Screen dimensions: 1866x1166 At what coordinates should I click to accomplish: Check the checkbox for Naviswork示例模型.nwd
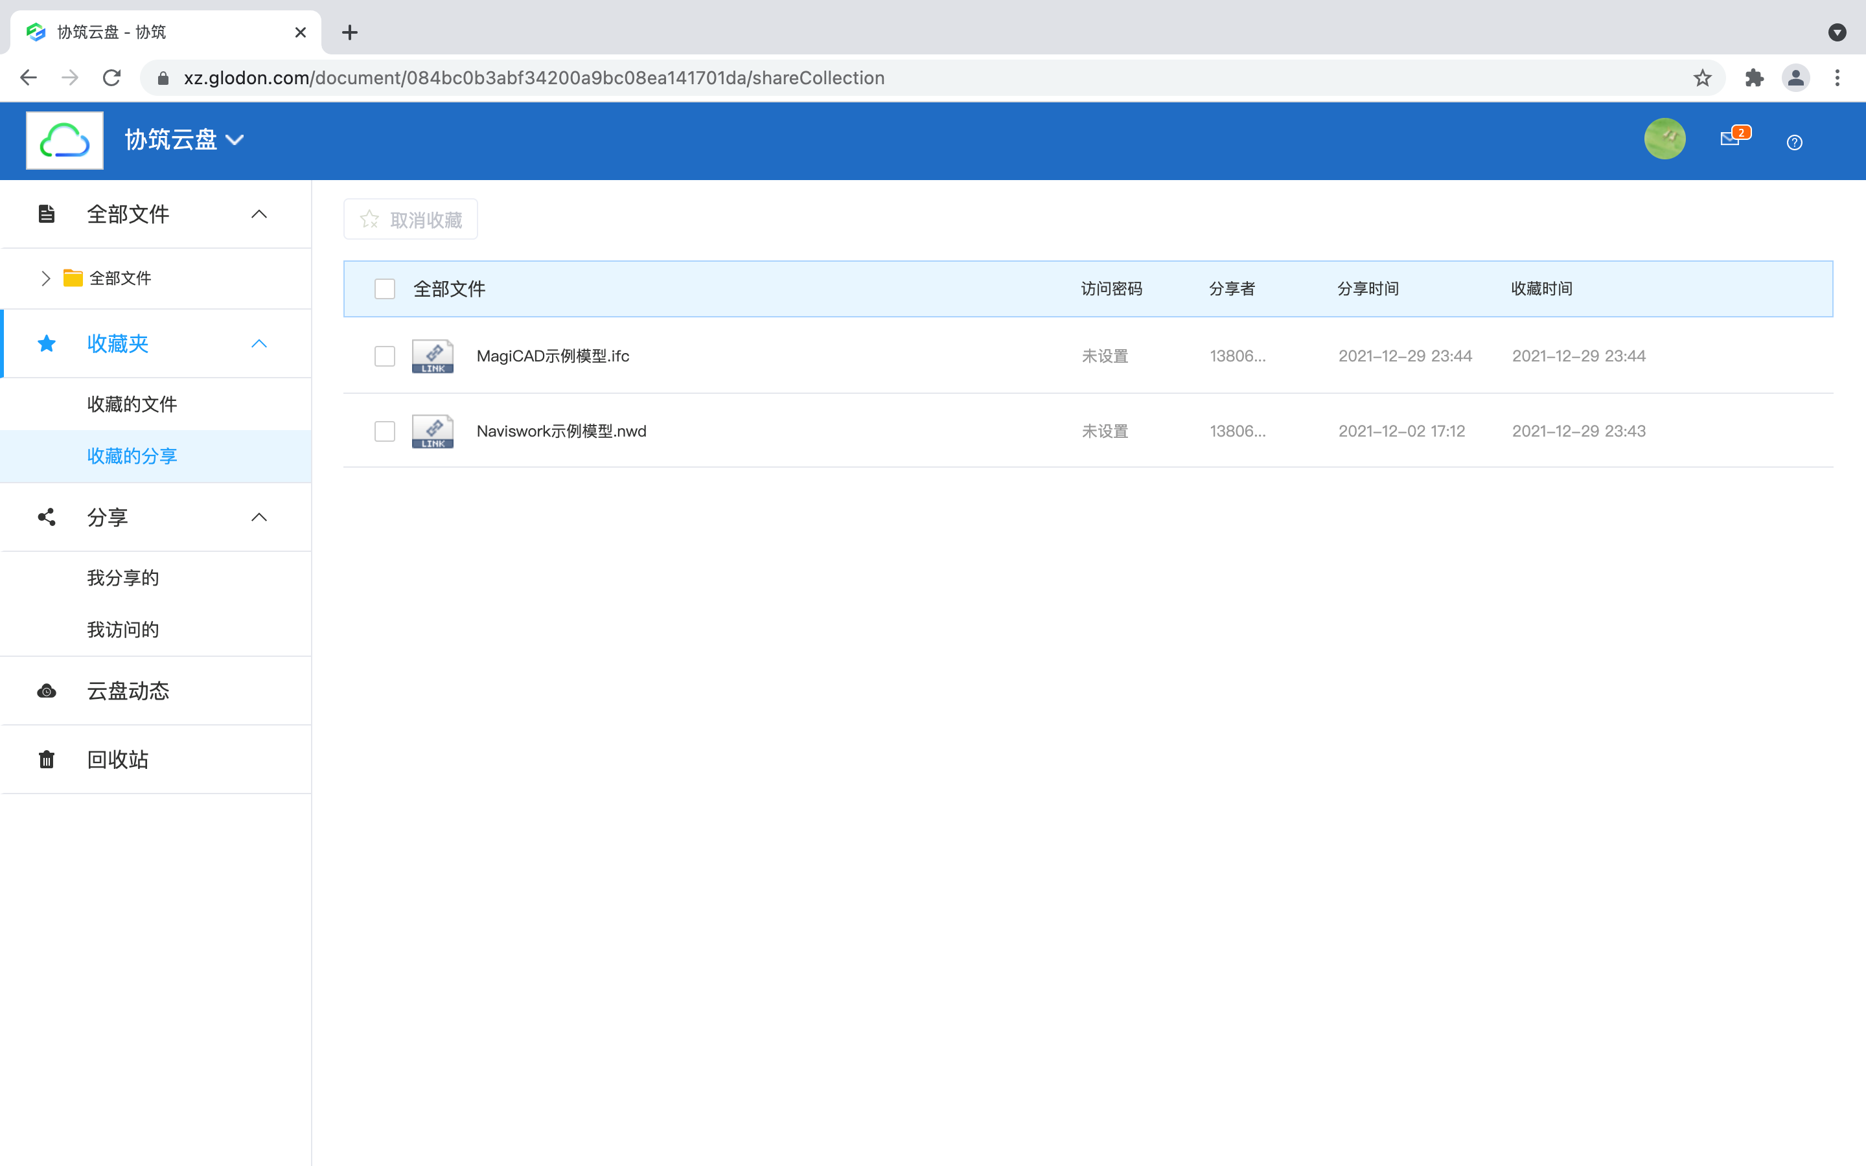click(385, 430)
